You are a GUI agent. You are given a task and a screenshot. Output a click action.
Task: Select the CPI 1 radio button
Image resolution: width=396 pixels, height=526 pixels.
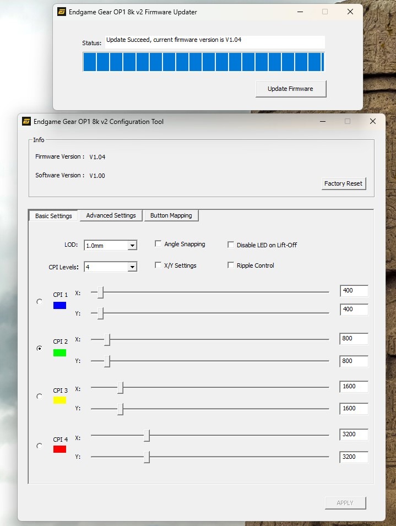[39, 302]
